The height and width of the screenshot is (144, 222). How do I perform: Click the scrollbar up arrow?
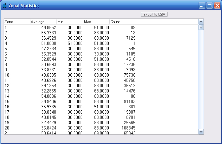coord(201,22)
